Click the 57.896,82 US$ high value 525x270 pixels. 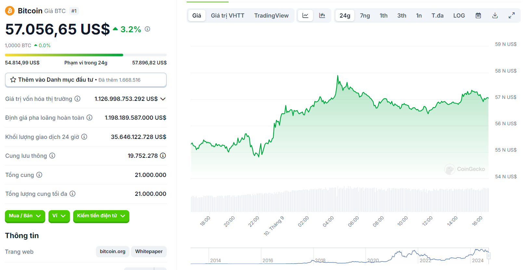[149, 63]
